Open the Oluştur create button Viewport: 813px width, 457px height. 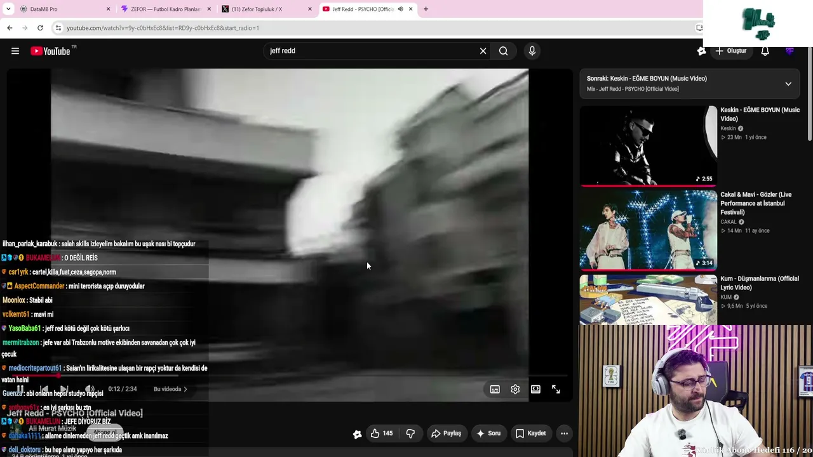731,51
